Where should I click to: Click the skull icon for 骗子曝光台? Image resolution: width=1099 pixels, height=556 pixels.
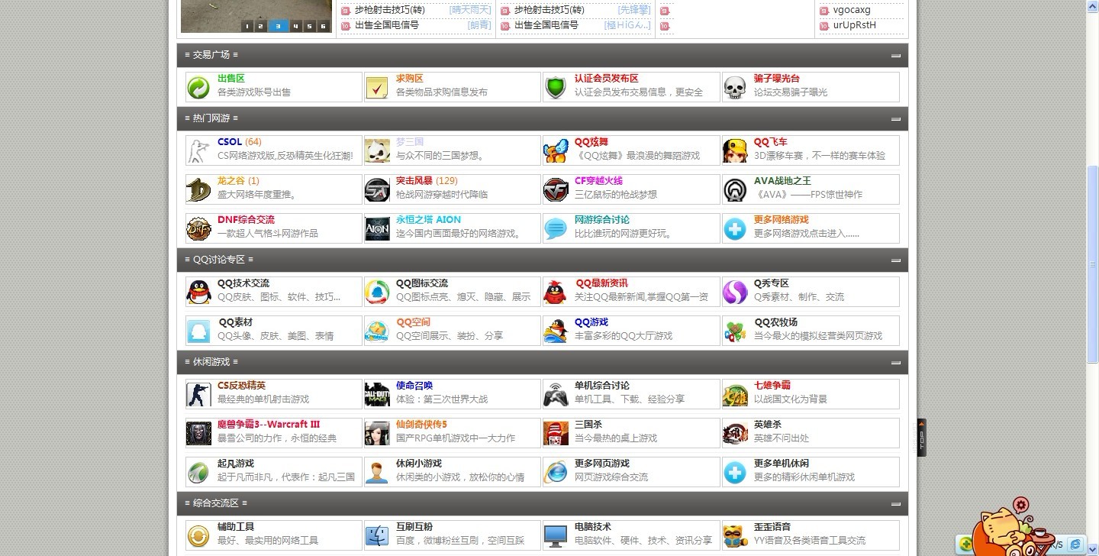[734, 87]
